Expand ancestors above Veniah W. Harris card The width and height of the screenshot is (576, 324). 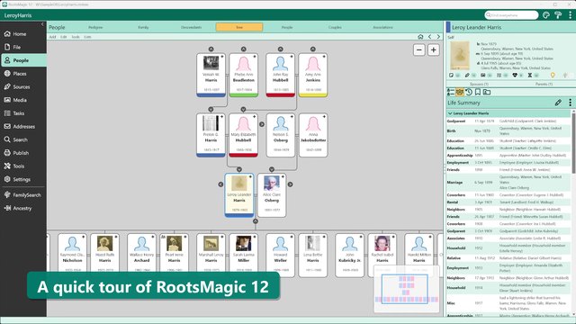click(x=211, y=49)
